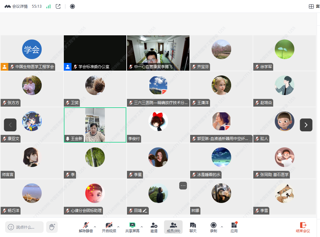Click the 说点什么 chat input field
Viewport: 320px width, 237px height.
click(25, 227)
